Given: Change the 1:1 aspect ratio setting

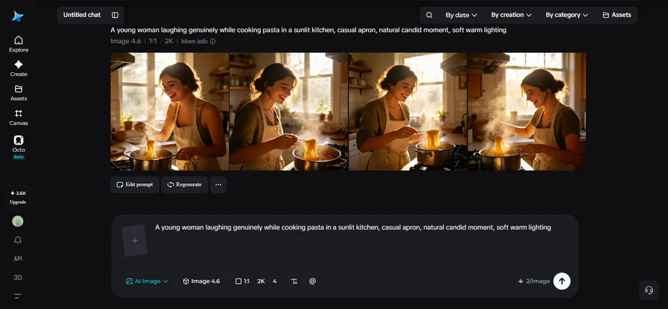Looking at the screenshot, I should (x=243, y=282).
